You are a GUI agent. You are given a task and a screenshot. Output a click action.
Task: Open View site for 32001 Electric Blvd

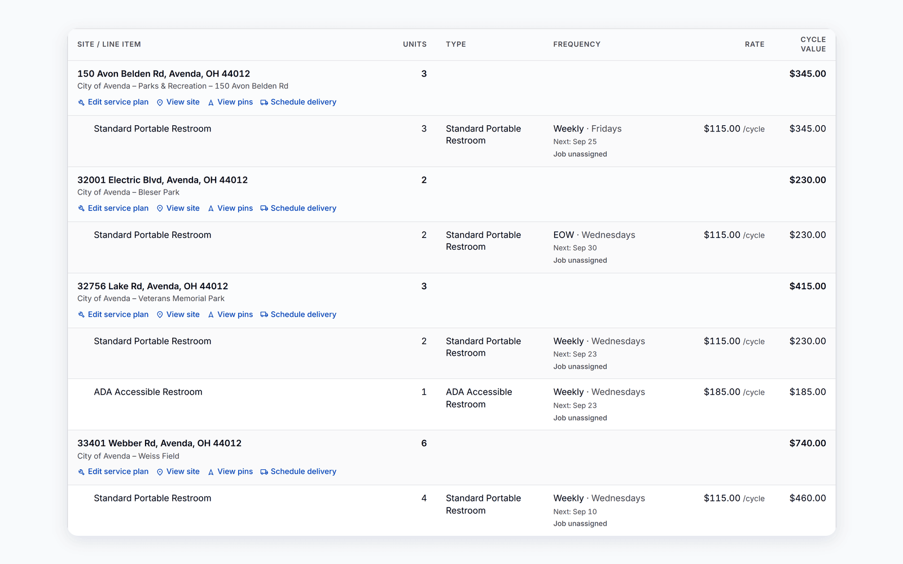click(x=178, y=208)
